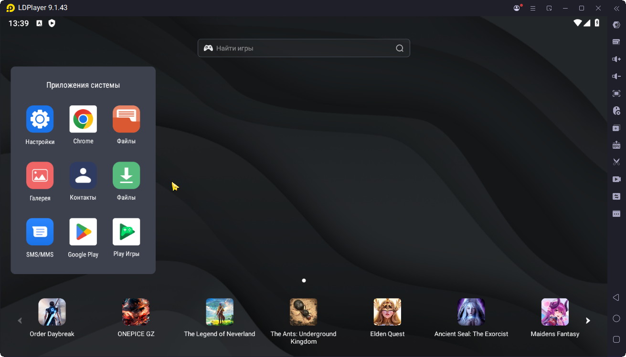626x357 pixels.
Task: Show next recommended games with right arrow
Action: (588, 321)
